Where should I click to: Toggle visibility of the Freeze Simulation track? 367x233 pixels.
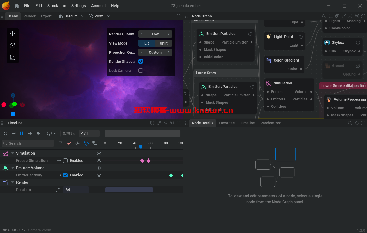point(99,161)
